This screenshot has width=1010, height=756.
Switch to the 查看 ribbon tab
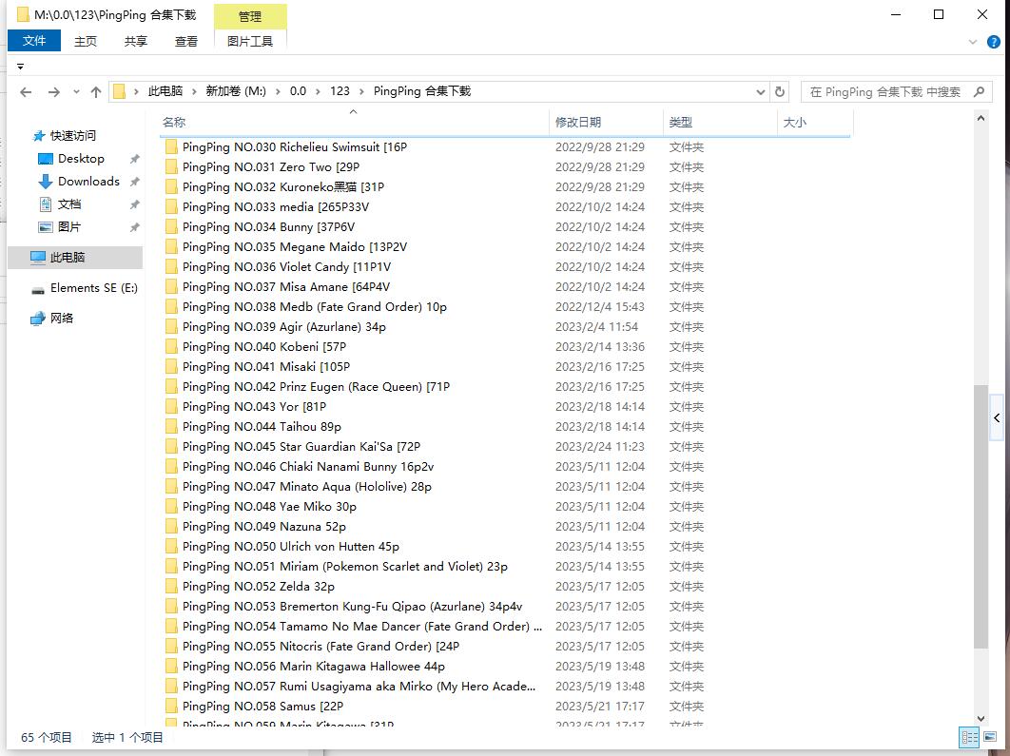[x=186, y=41]
